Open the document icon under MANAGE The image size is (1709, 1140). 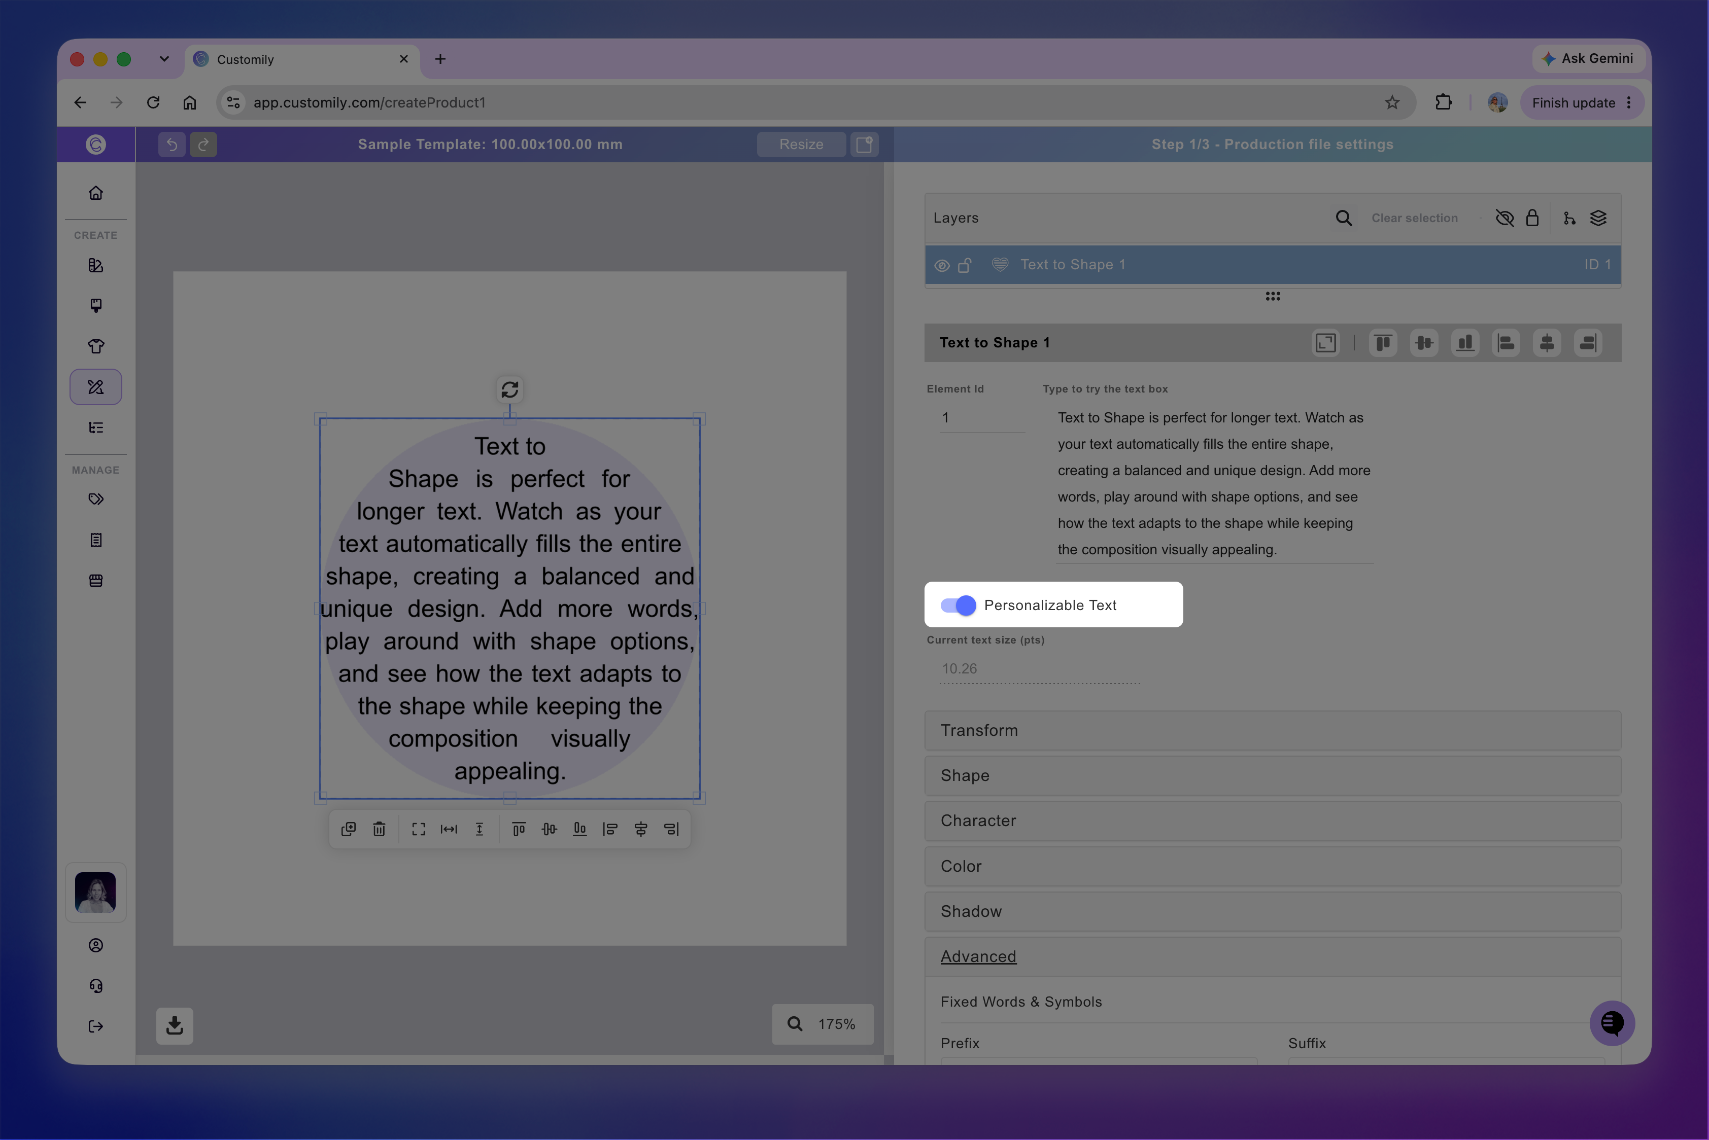coord(96,540)
